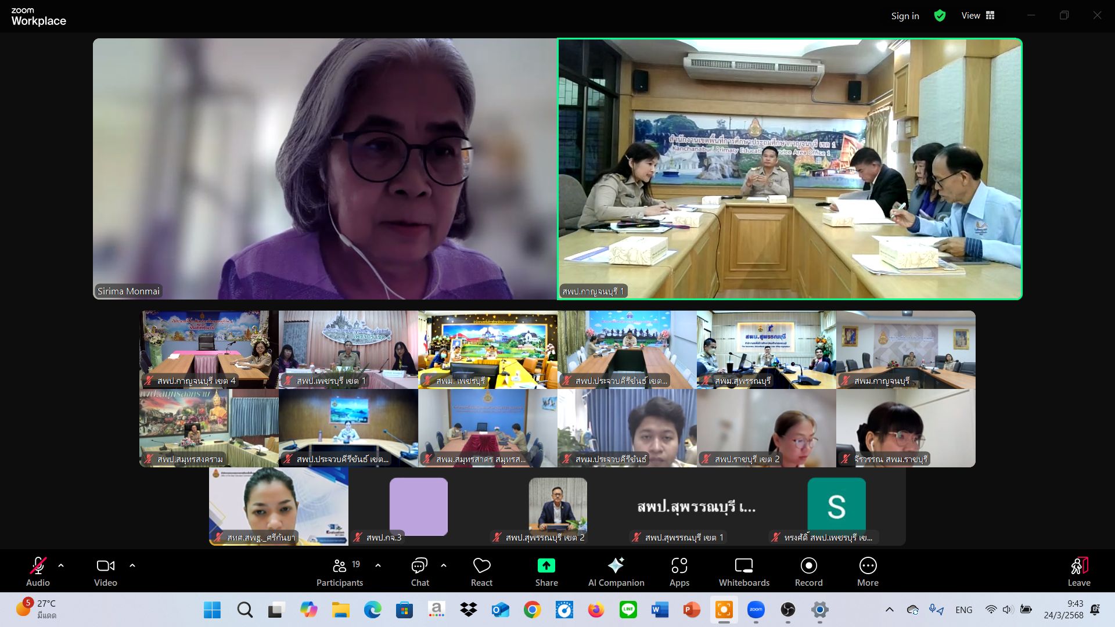The image size is (1115, 627).
Task: Open Windows Search from taskbar
Action: pos(244,610)
